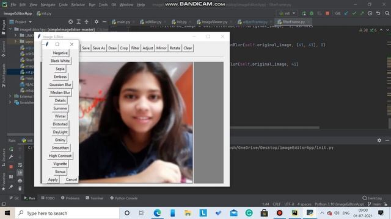Image resolution: width=391 pixels, height=219 pixels.
Task: Click the Run green arrow icon
Action: (304, 13)
